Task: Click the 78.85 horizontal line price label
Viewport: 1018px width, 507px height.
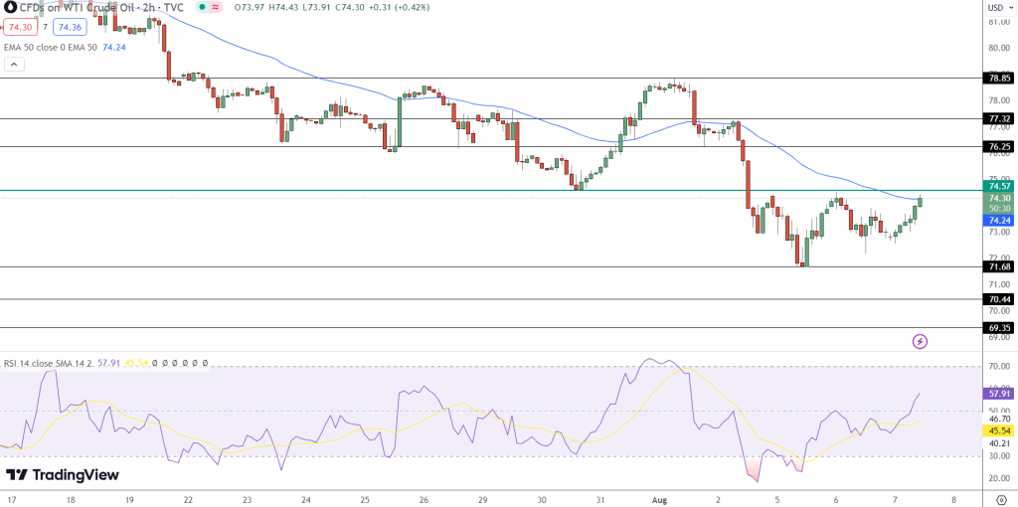Action: point(998,78)
